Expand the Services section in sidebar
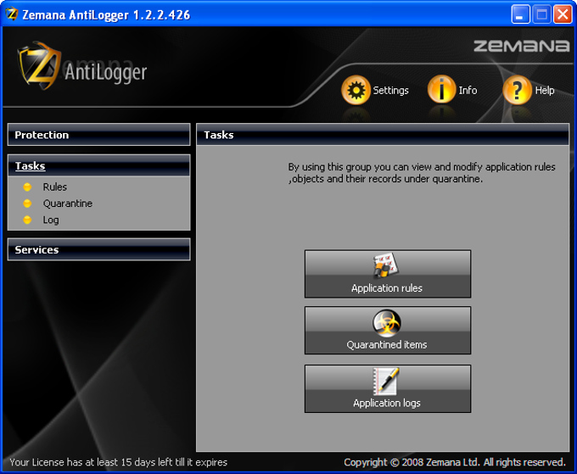577x474 pixels. pos(98,249)
